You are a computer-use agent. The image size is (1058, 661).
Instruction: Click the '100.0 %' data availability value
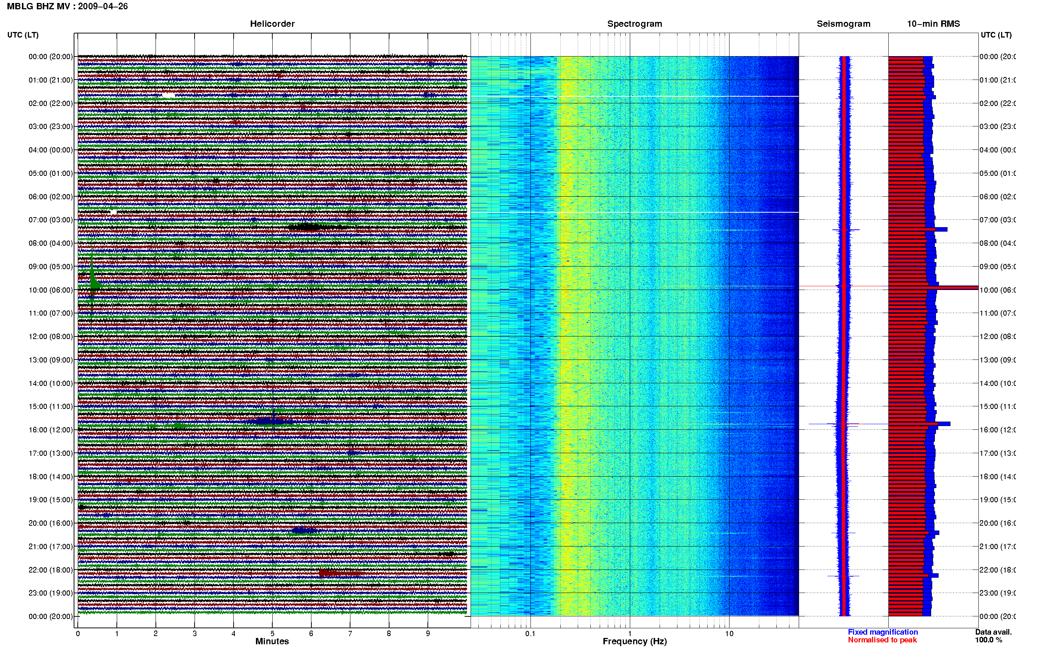(x=988, y=640)
